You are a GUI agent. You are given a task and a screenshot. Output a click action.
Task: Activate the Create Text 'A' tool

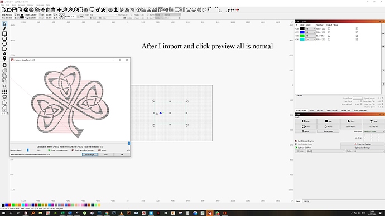[4, 53]
